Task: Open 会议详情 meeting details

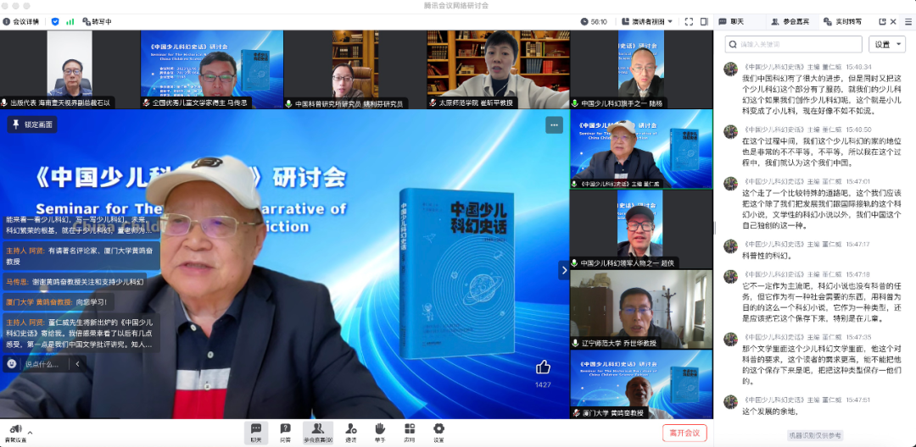Action: pyautogui.click(x=23, y=21)
